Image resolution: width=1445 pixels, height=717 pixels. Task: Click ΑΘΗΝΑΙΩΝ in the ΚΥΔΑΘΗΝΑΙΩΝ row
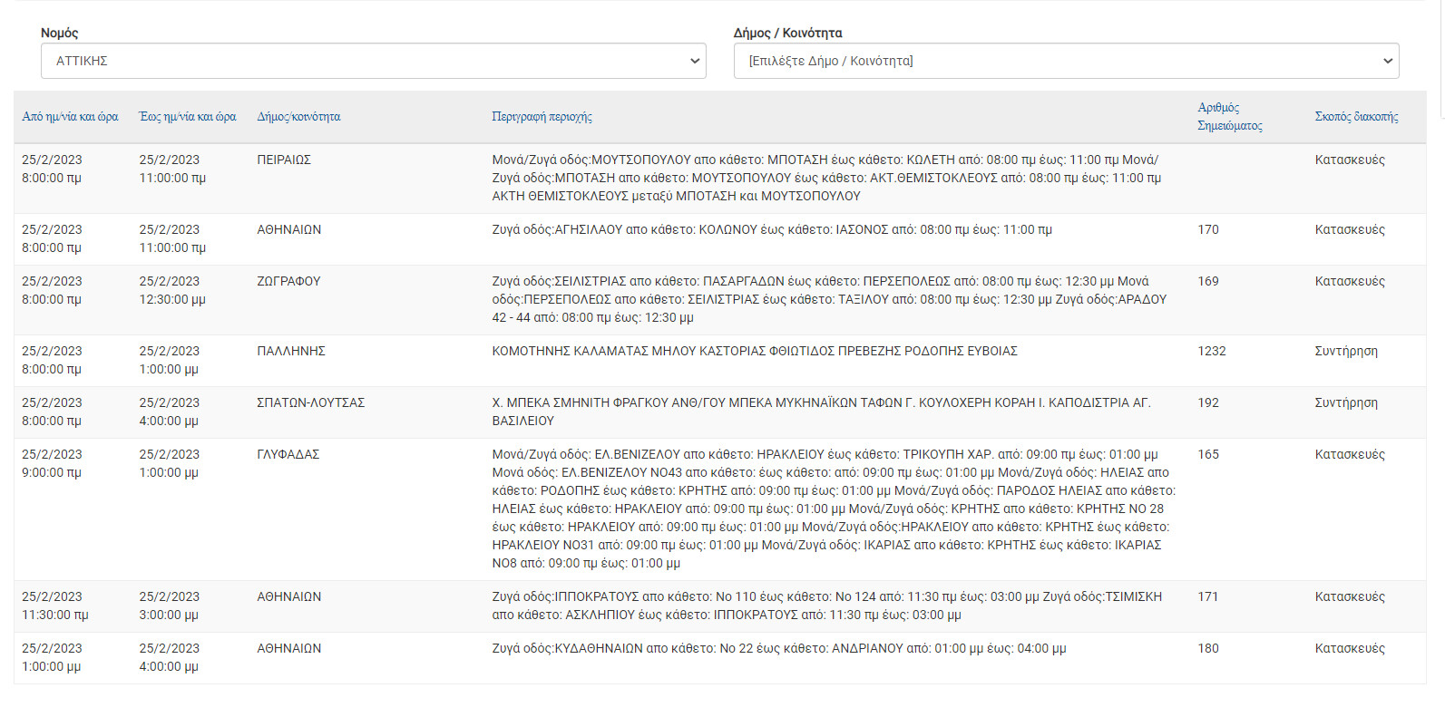289,648
